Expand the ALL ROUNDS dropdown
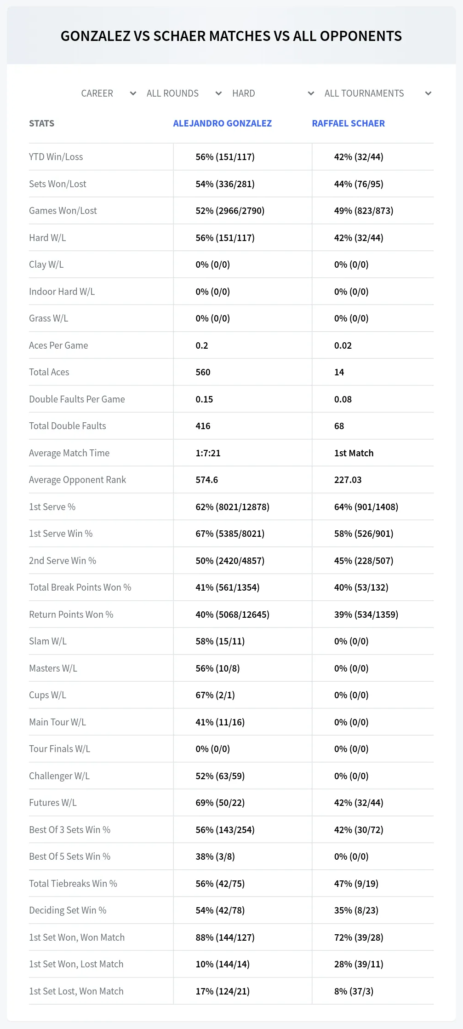This screenshot has width=463, height=1029. [184, 93]
